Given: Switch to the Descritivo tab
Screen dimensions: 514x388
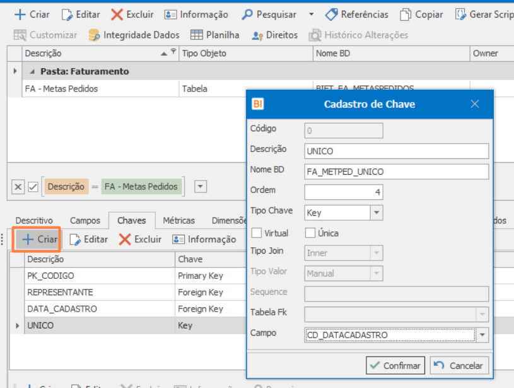Looking at the screenshot, I should (34, 220).
